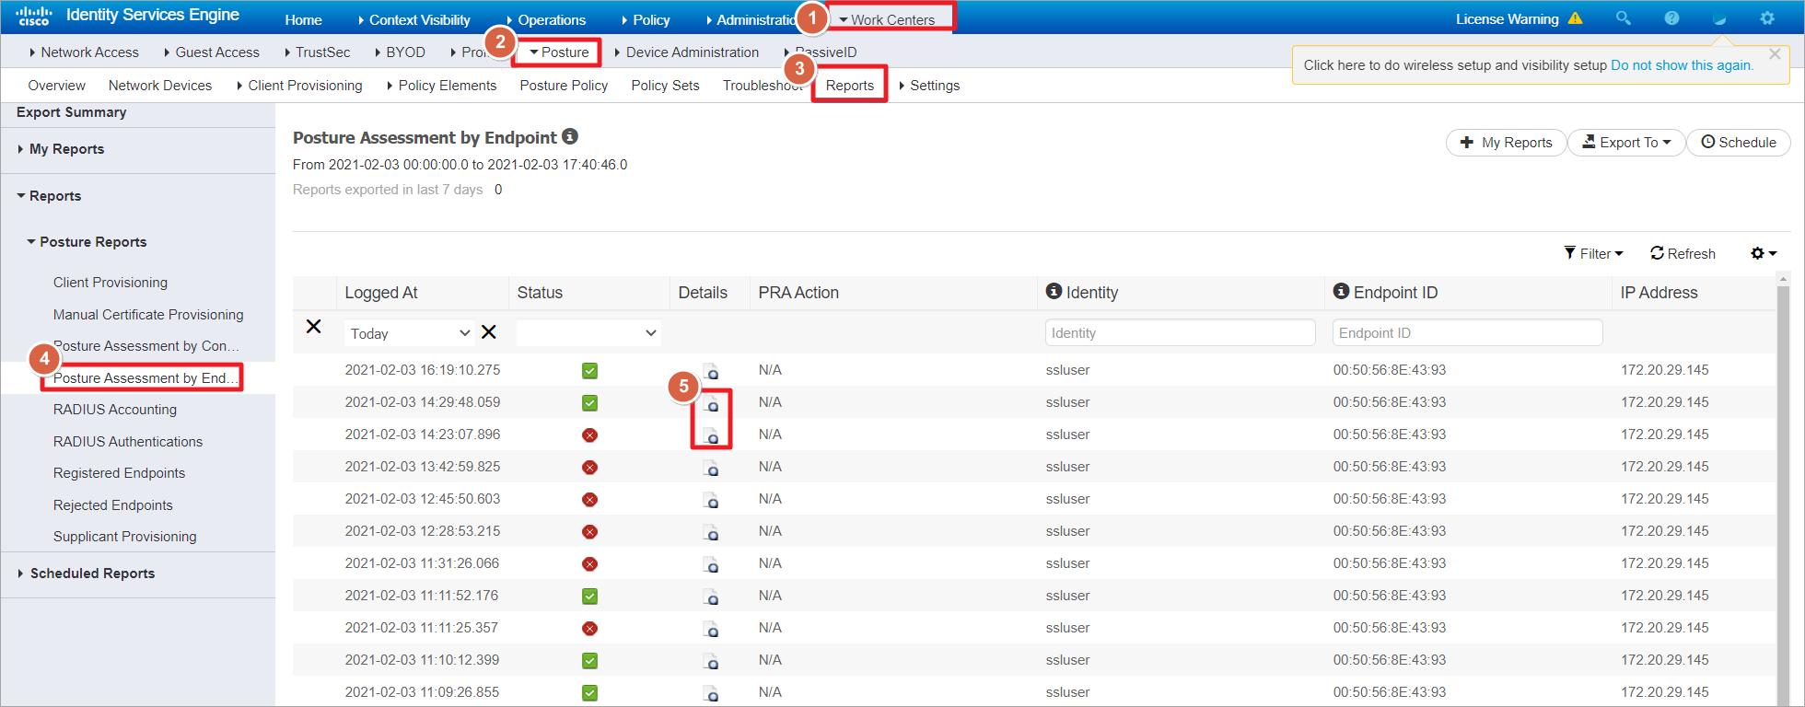This screenshot has width=1805, height=707.
Task: Refresh the report table
Action: tap(1683, 253)
